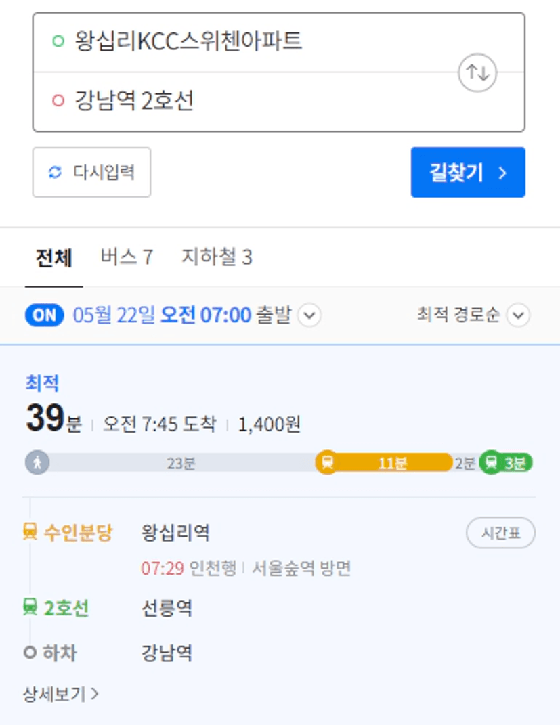This screenshot has width=560, height=725.
Task: Click the walking pedestrian icon on route bar
Action: coord(37,462)
